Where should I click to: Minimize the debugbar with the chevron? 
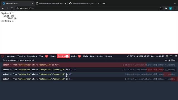pyautogui.click(x=171, y=56)
